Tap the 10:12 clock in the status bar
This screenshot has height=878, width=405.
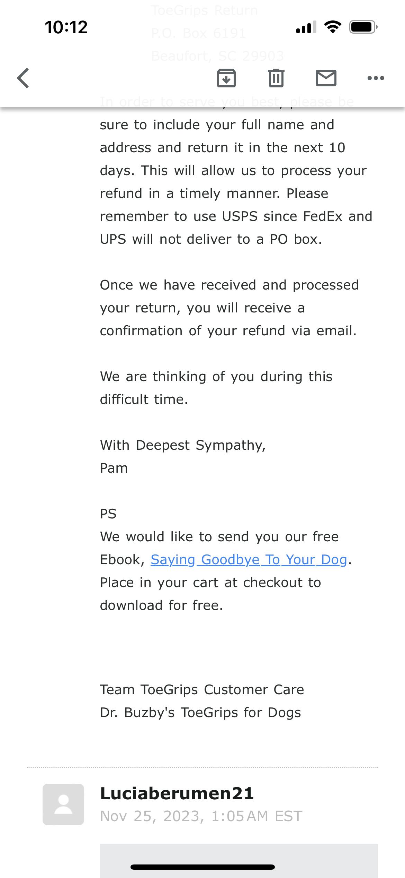point(66,27)
